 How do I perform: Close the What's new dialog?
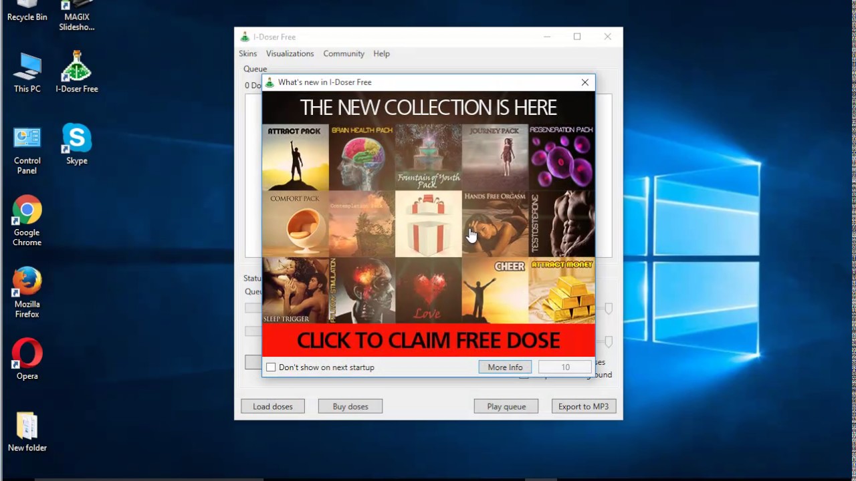(x=585, y=82)
